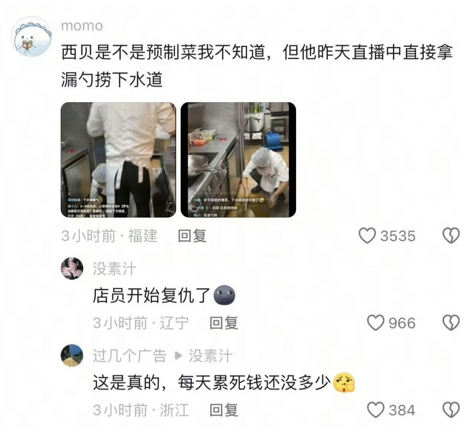
Task: Tap the replied-to name 没素汁 after the arrow
Action: pos(211,356)
